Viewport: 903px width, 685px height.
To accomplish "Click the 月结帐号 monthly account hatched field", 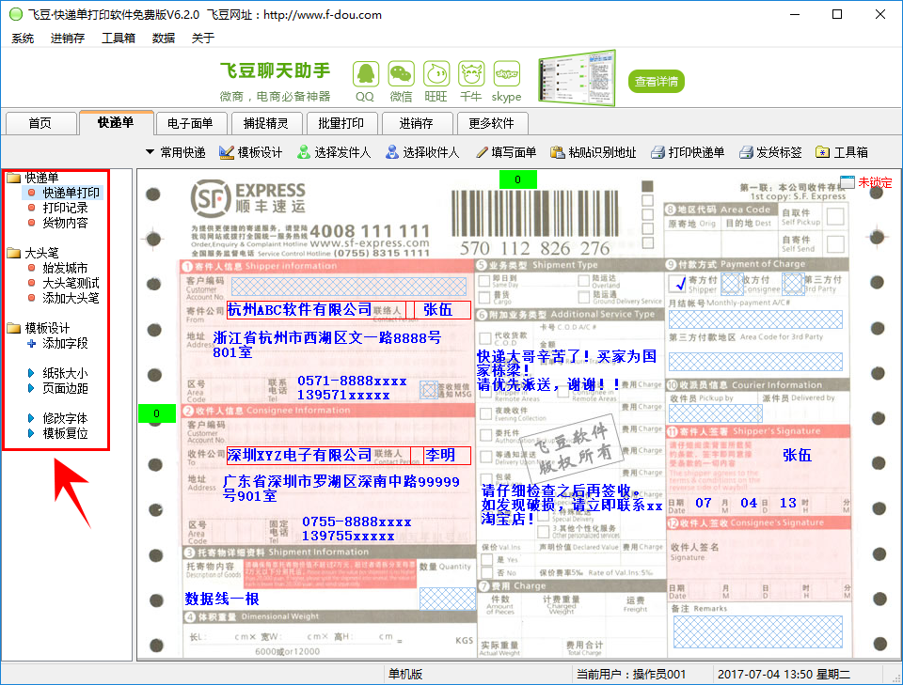I will [755, 319].
